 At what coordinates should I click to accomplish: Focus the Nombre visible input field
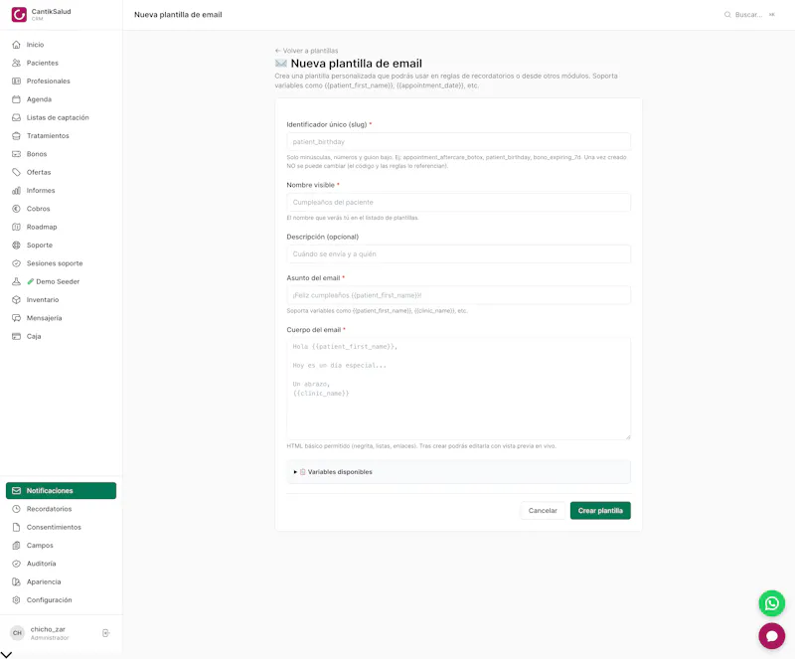pyautogui.click(x=458, y=203)
